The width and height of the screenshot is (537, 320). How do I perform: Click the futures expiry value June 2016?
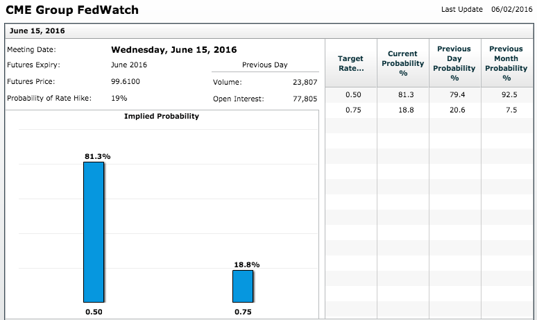[x=129, y=65]
